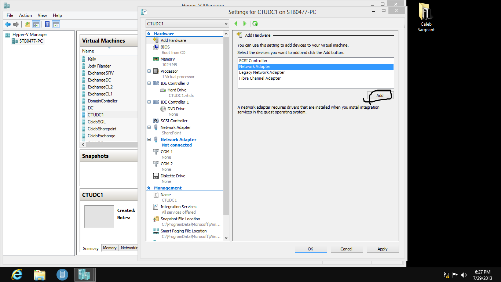Click the Cancel button
Screen dimensions: 501x282
347,249
